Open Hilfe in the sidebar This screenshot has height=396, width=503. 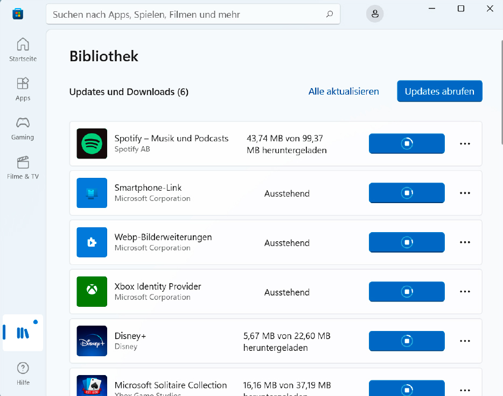point(23,373)
